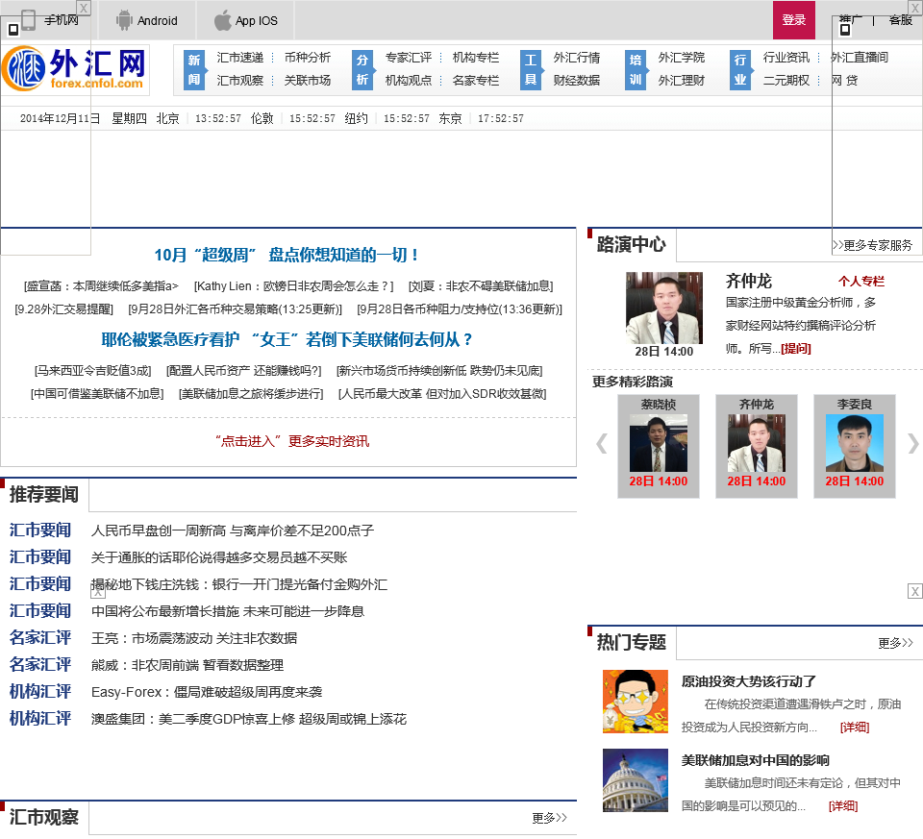Open the App IOS download
The height and width of the screenshot is (839, 923).
point(245,20)
